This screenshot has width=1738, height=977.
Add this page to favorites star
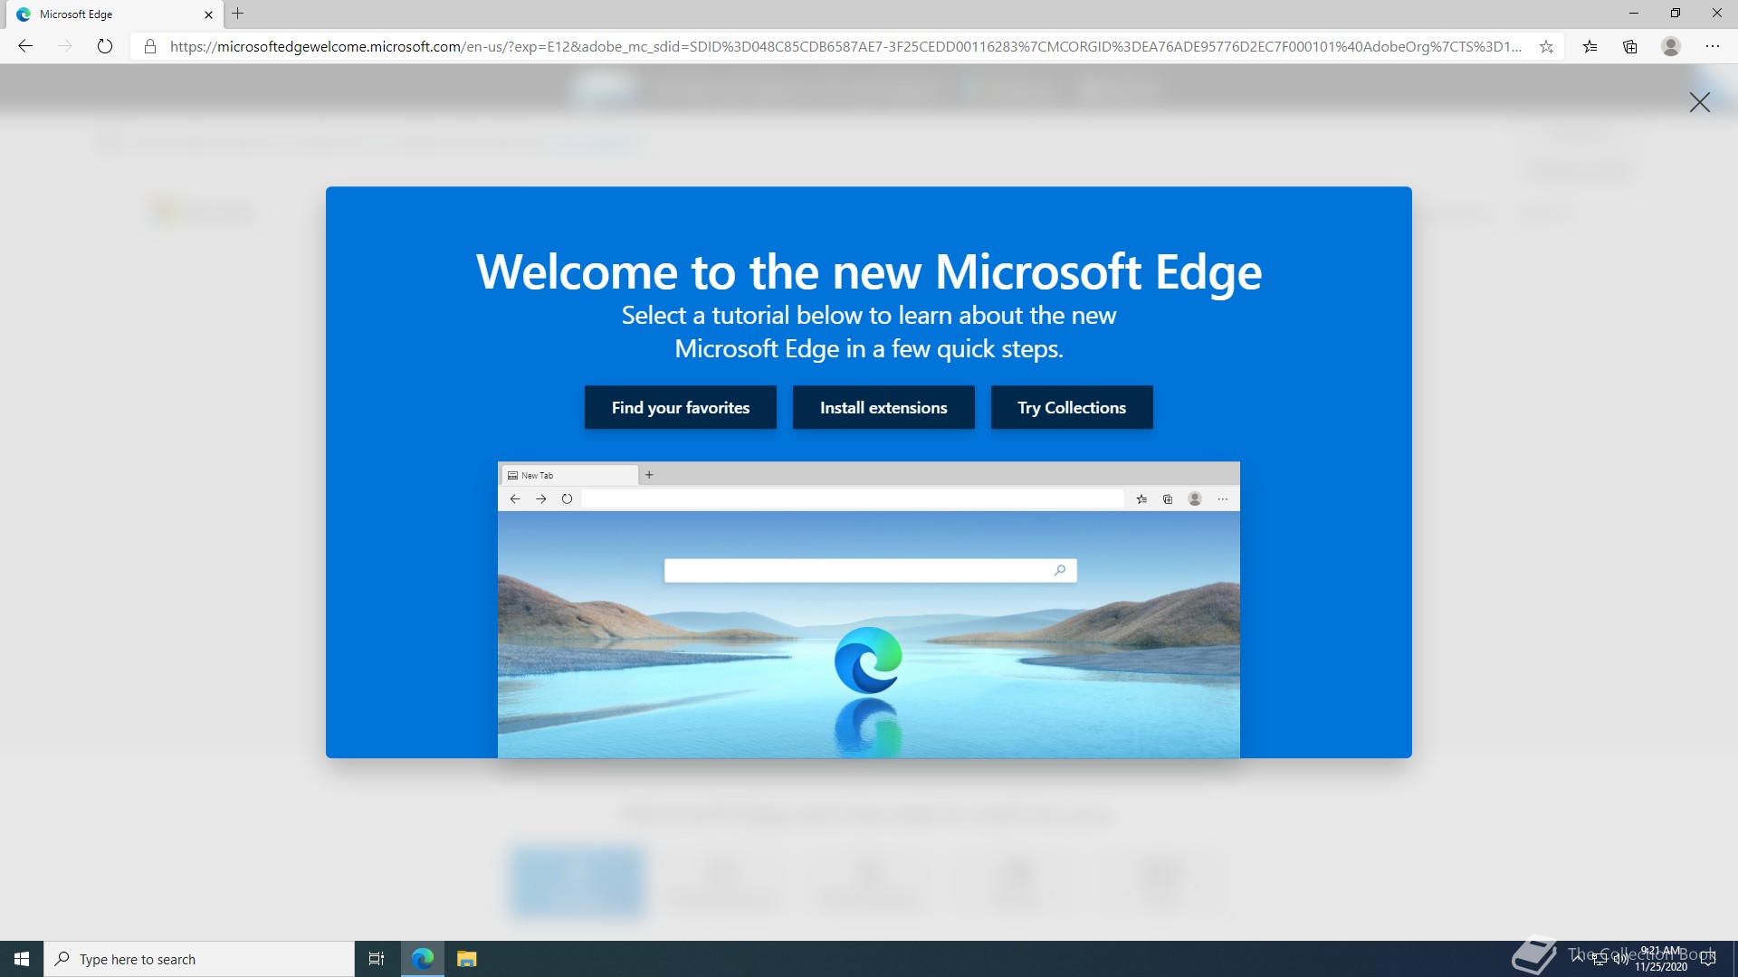click(1546, 46)
